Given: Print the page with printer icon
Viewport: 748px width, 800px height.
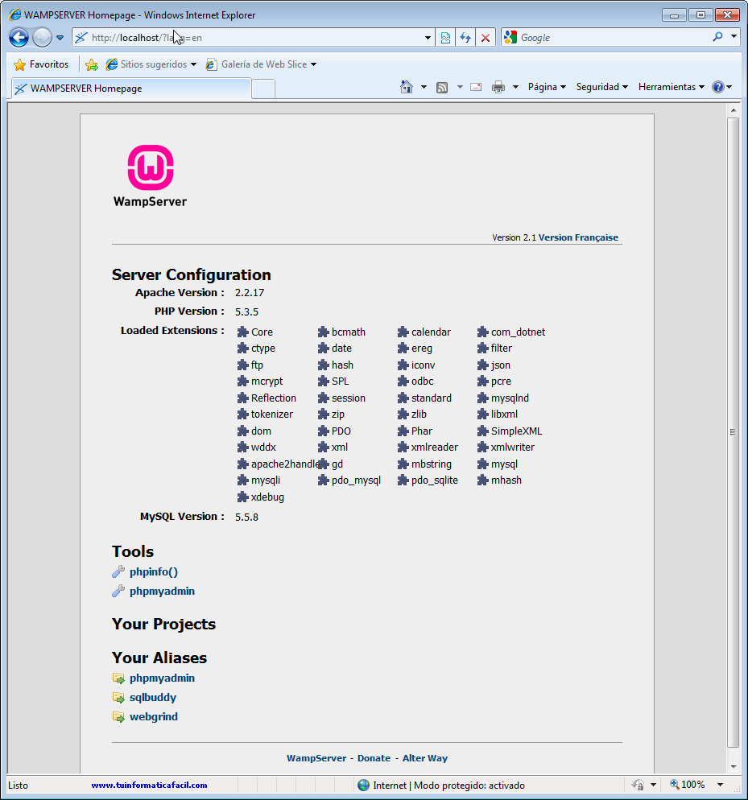Looking at the screenshot, I should [x=498, y=87].
